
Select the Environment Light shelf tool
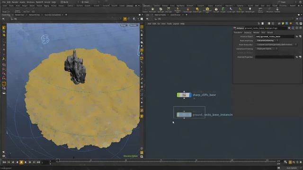click(207, 10)
